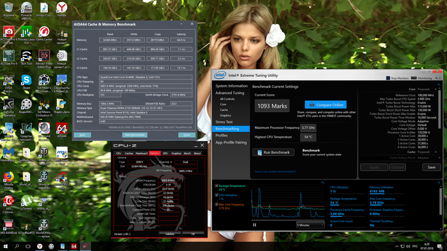Launch Pinnacle MyDVD desktop shortcut
The height and width of the screenshot is (251, 447).
(x=26, y=11)
